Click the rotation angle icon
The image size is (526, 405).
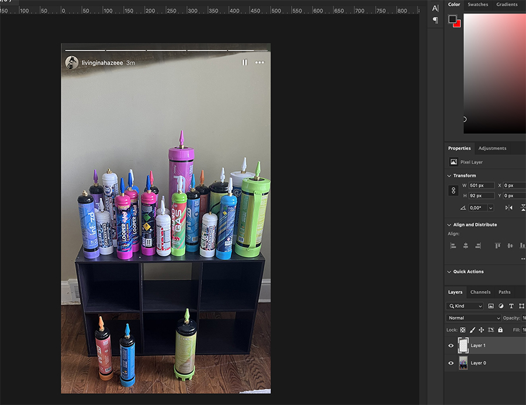pos(463,207)
